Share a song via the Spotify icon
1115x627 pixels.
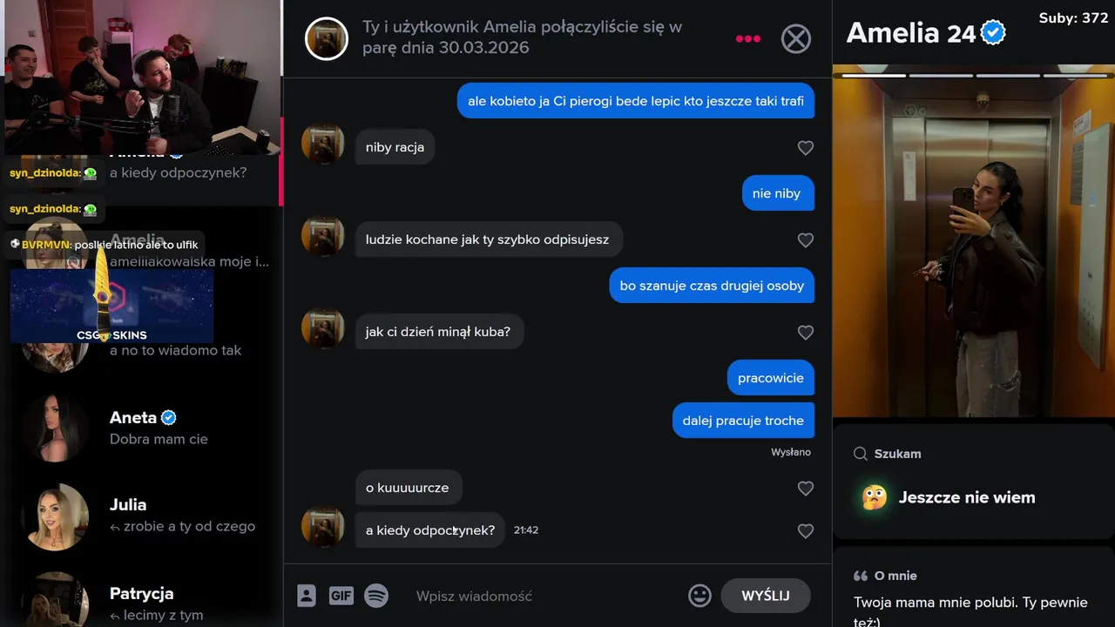pyautogui.click(x=376, y=596)
